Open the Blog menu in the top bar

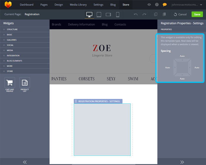coord(113,5)
